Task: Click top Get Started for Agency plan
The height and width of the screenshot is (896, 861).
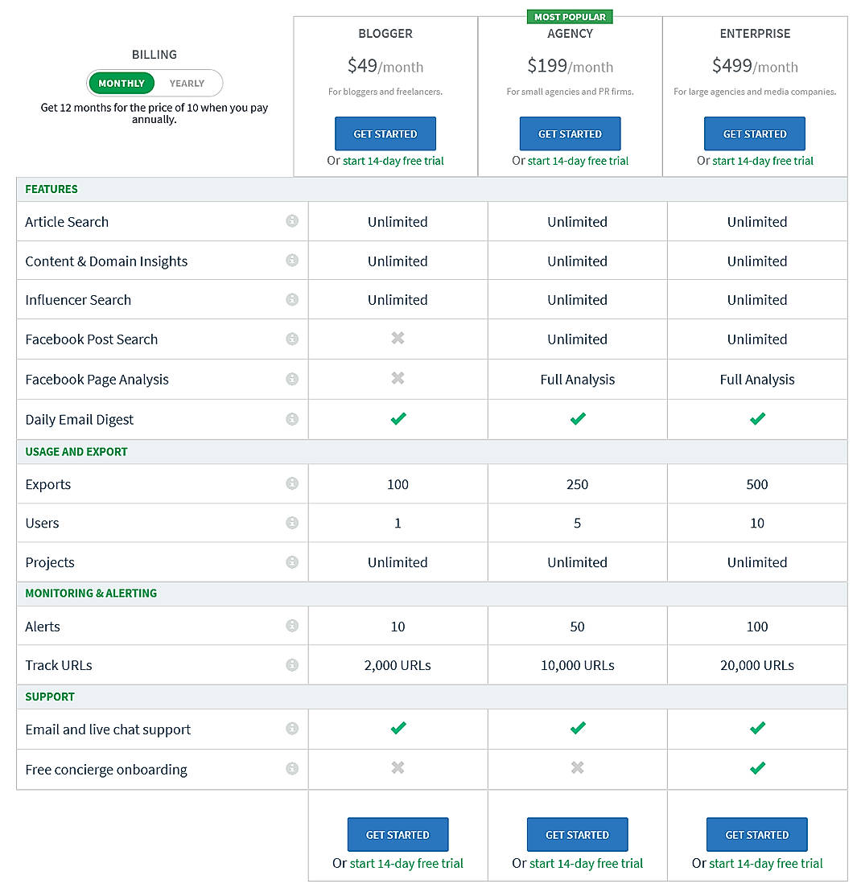Action: [570, 134]
